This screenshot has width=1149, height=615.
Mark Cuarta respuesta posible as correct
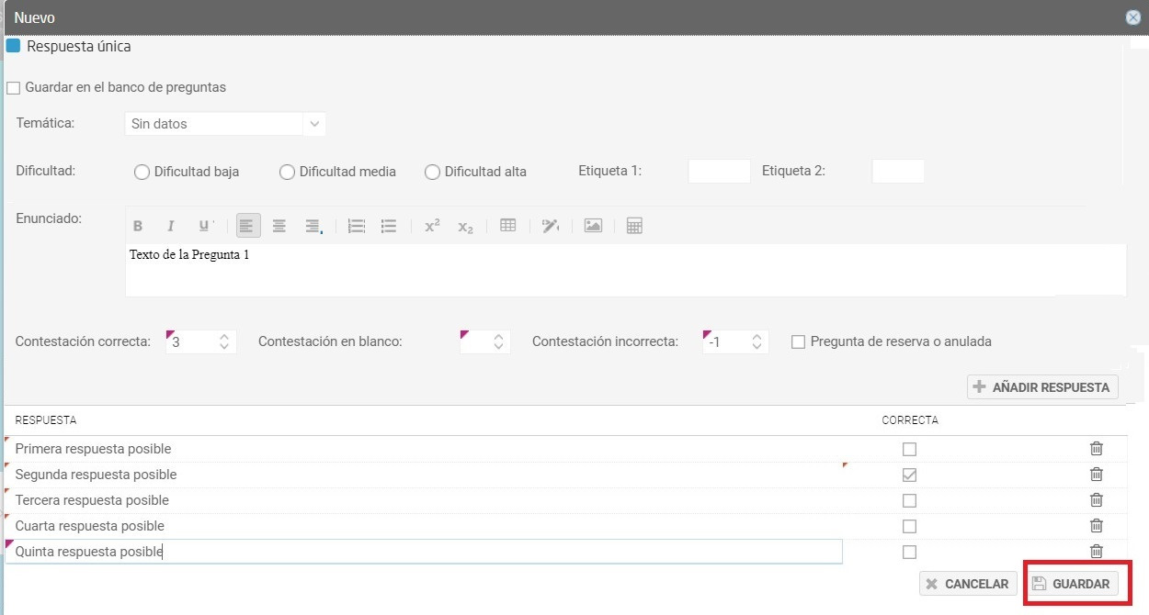909,526
